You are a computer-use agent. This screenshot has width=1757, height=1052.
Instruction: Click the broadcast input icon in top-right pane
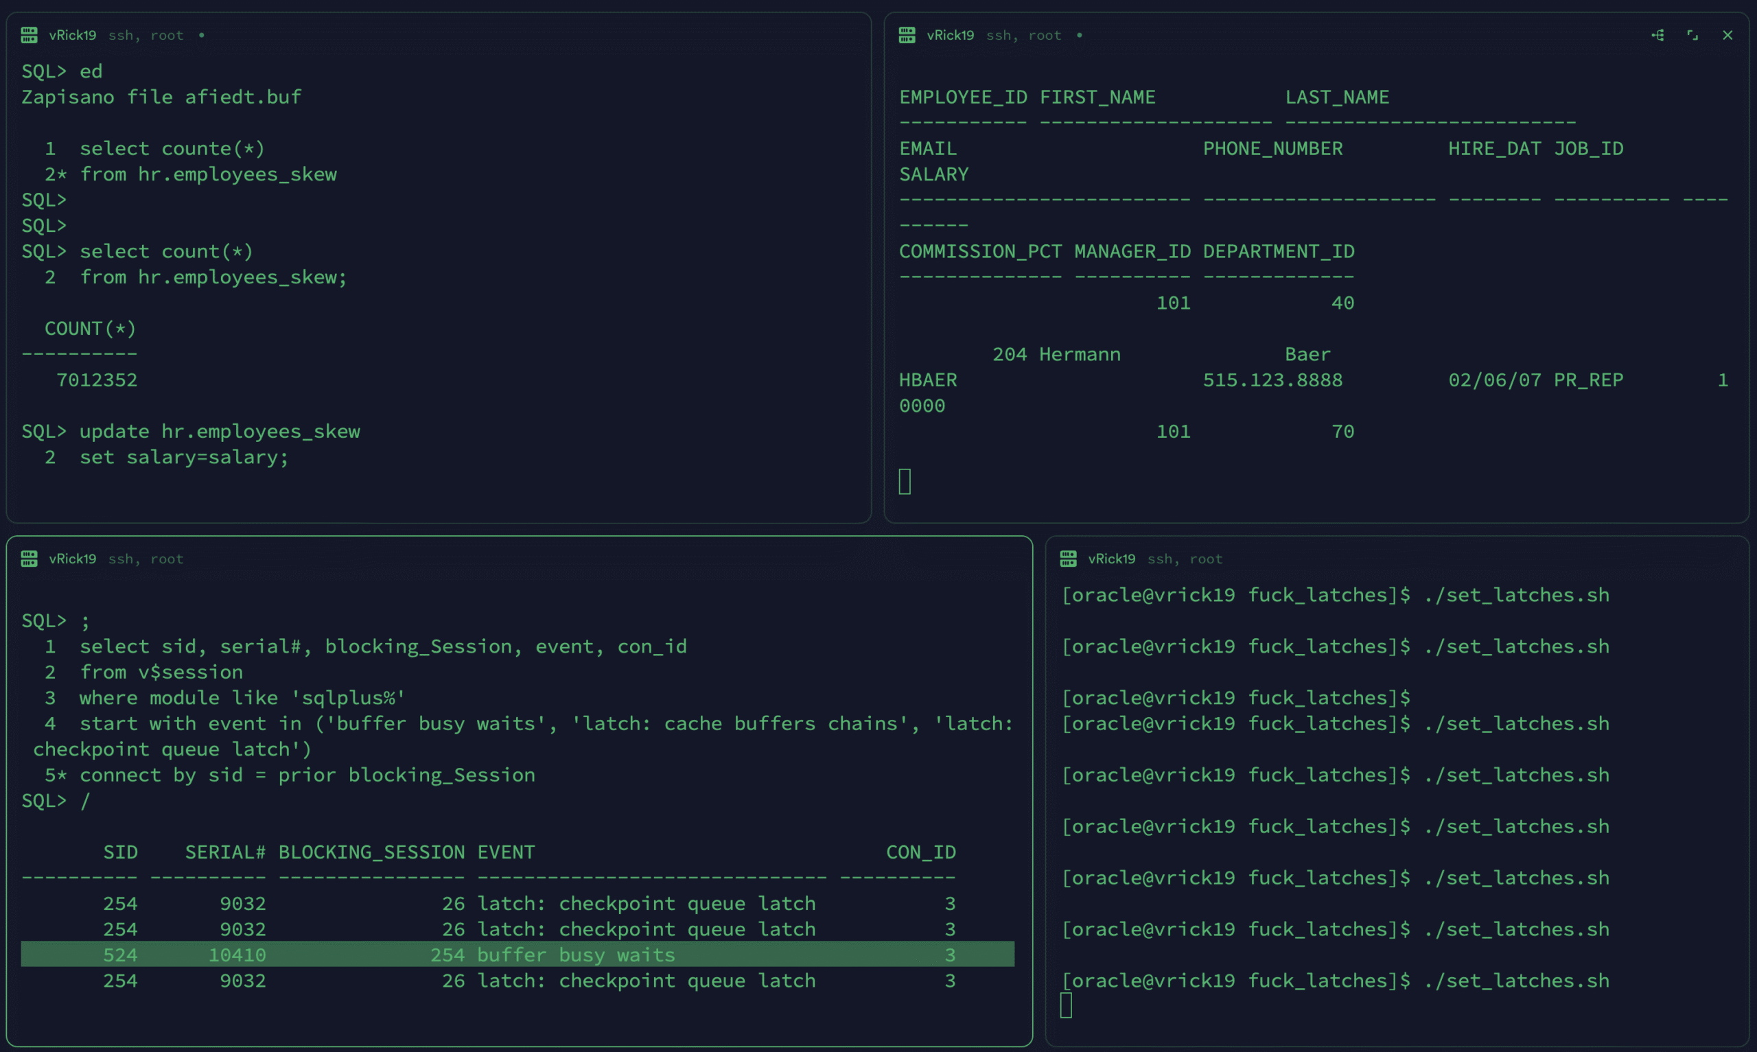click(x=1657, y=36)
